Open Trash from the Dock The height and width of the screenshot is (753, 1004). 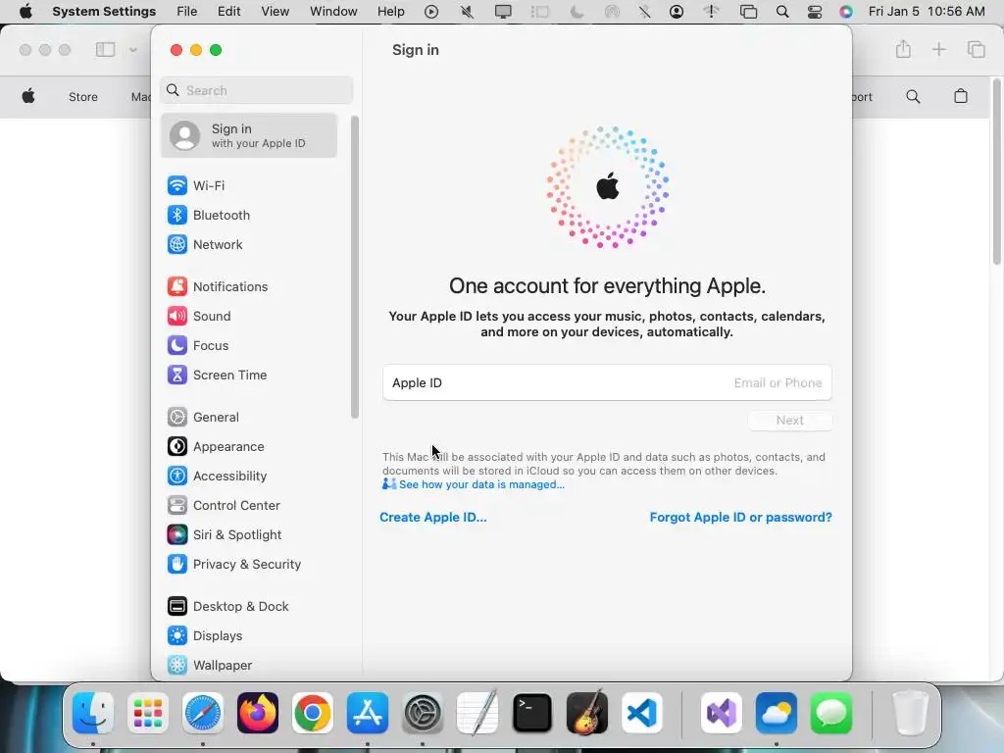tap(910, 713)
